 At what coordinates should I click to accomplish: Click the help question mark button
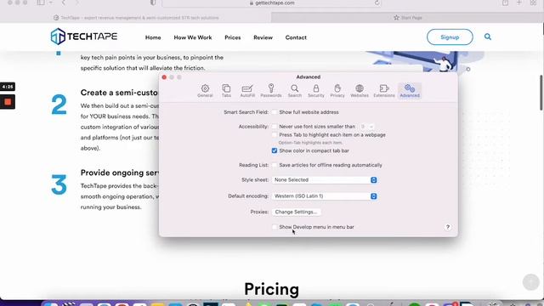[448, 227]
